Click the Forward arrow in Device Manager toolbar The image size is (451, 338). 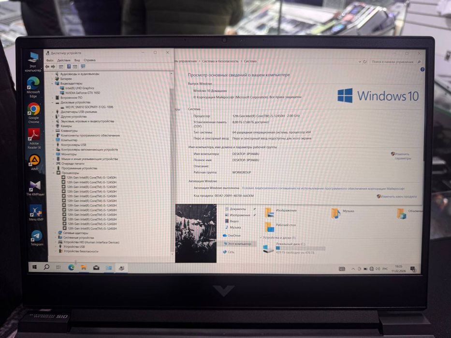[53, 67]
